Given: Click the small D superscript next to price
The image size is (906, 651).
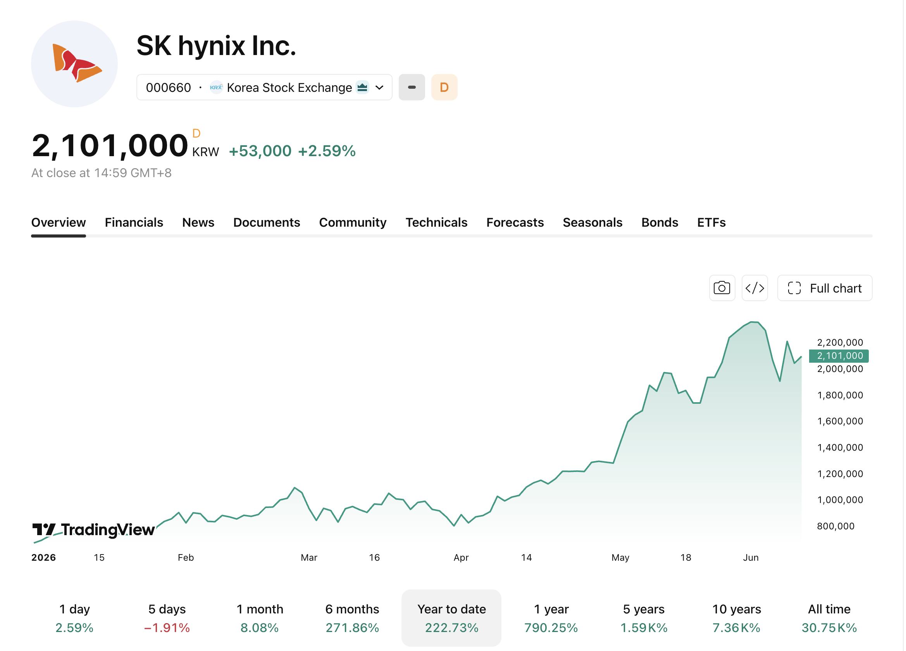Looking at the screenshot, I should pos(196,133).
